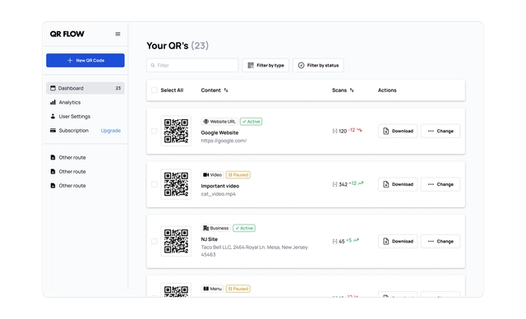This screenshot has height=319, width=526.
Task: Click the cat_video.mp4 file name
Action: pos(219,194)
